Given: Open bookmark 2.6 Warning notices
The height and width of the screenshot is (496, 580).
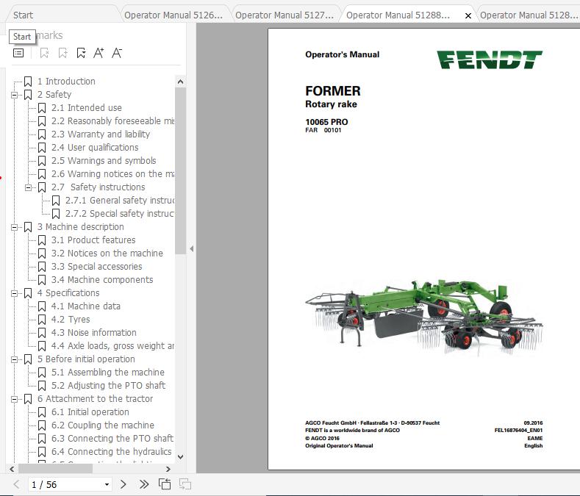Looking at the screenshot, I should point(112,174).
